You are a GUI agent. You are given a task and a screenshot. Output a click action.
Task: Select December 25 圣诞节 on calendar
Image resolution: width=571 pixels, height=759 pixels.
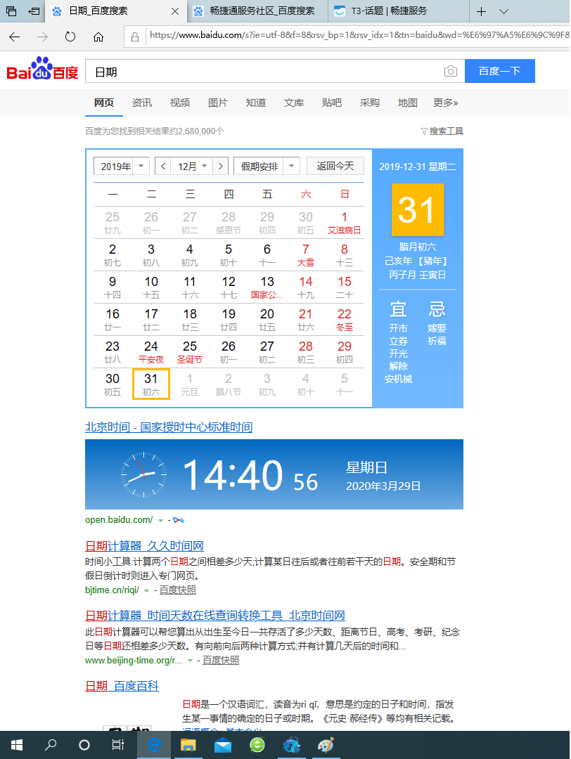[190, 352]
